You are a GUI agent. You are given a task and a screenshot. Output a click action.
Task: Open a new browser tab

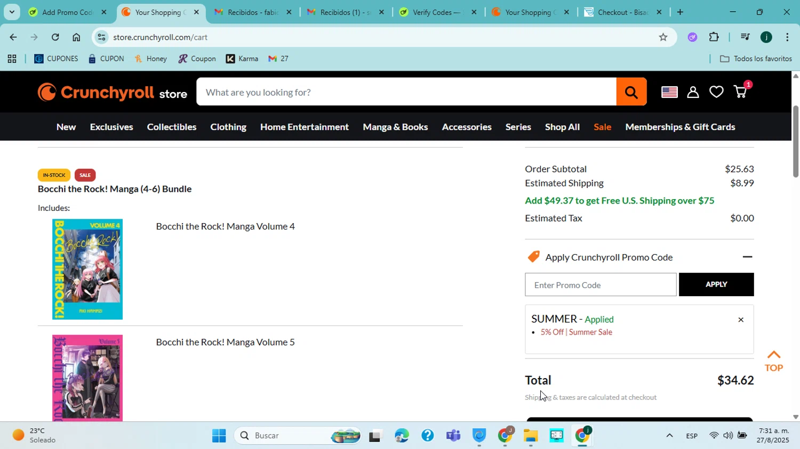point(679,12)
